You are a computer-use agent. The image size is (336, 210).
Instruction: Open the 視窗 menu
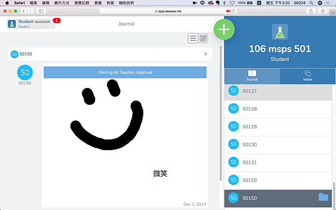coord(110,3)
